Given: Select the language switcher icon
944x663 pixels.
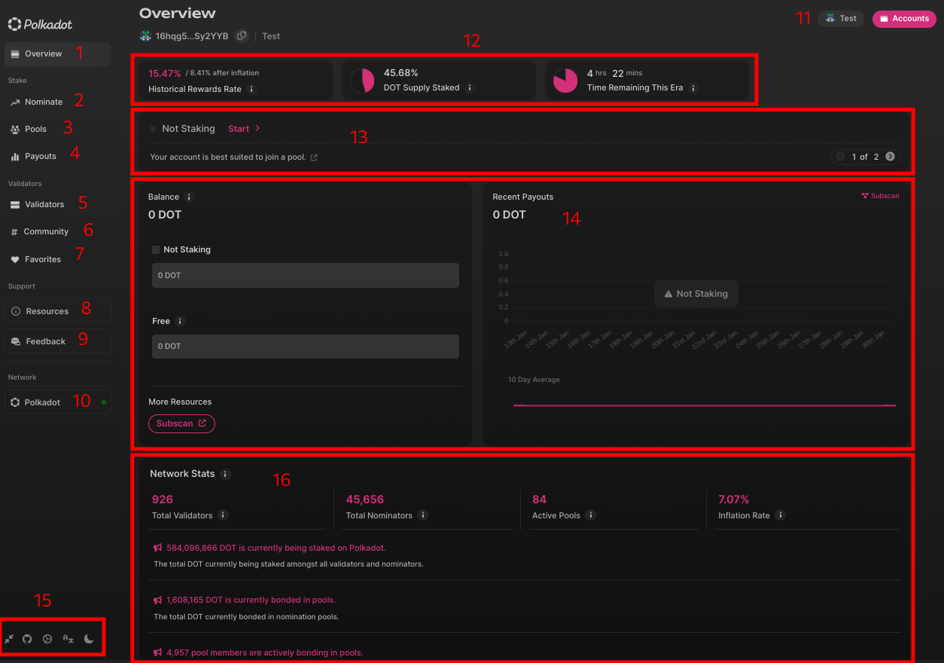Looking at the screenshot, I should pos(68,638).
